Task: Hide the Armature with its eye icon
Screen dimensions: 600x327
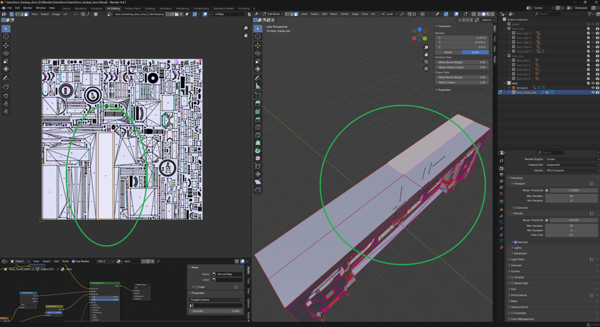Action: 593,88
